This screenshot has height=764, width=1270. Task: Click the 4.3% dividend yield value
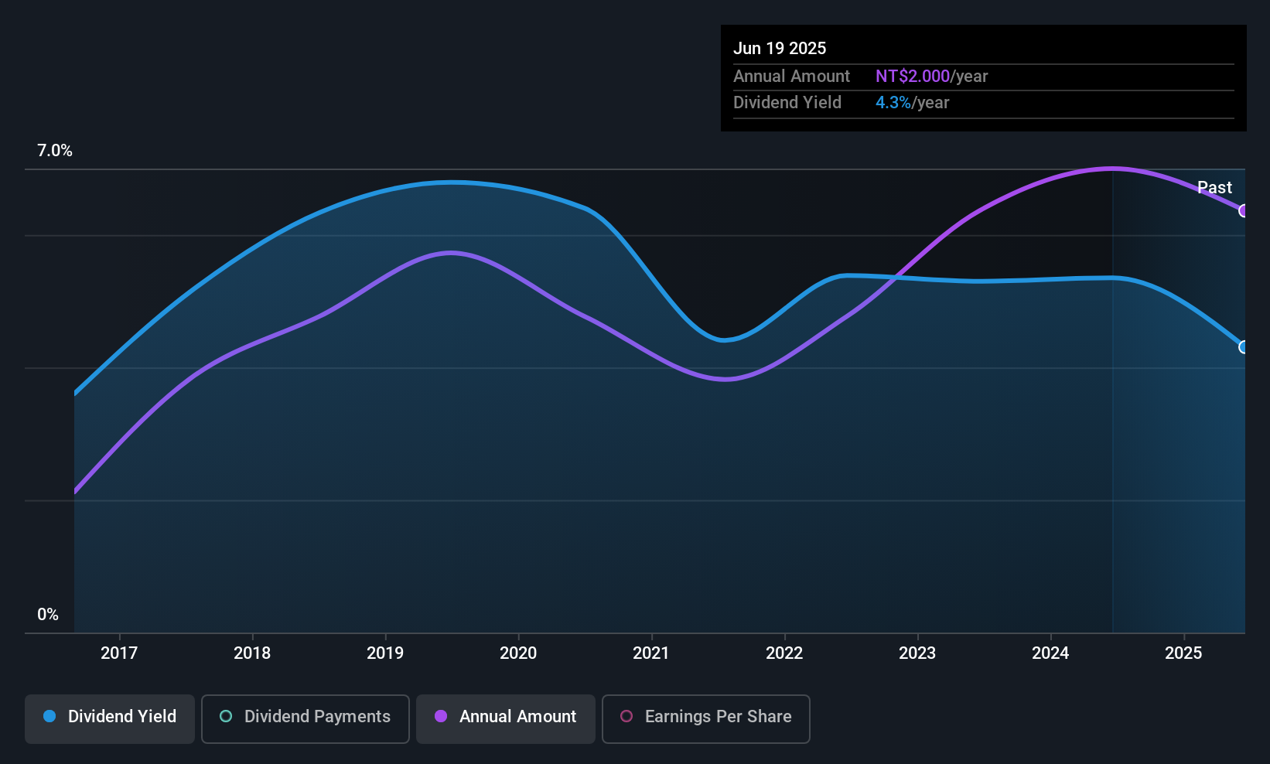click(893, 103)
